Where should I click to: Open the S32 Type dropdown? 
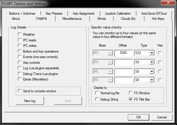[x=144, y=53]
